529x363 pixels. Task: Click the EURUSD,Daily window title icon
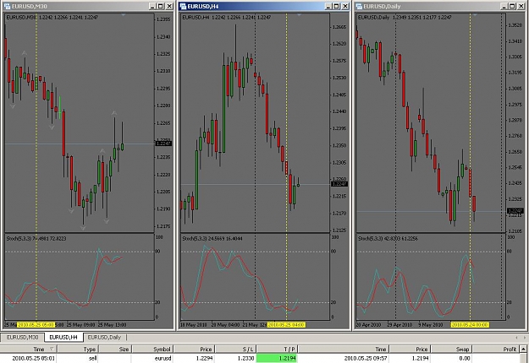click(359, 6)
